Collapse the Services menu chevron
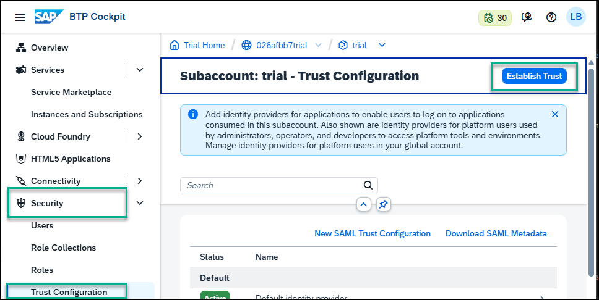The width and height of the screenshot is (599, 300). pos(140,70)
